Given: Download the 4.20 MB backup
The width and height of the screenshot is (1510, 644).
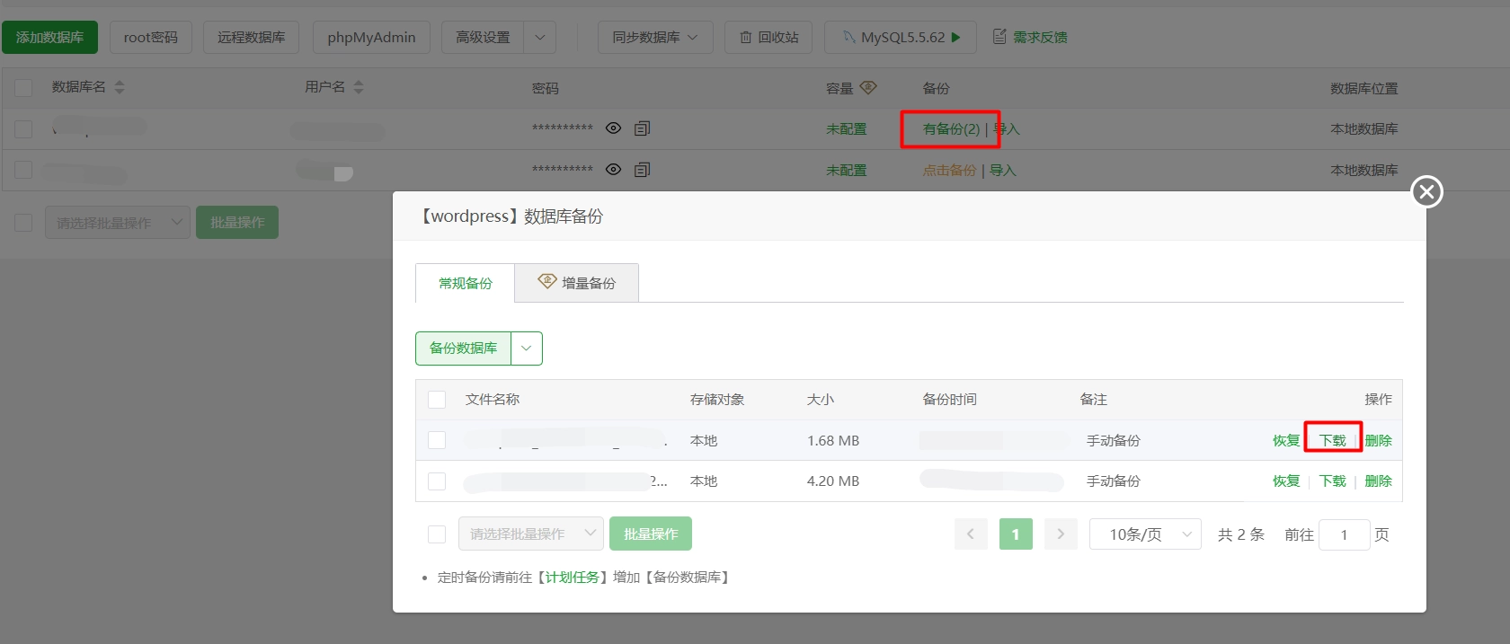Looking at the screenshot, I should click(x=1333, y=481).
